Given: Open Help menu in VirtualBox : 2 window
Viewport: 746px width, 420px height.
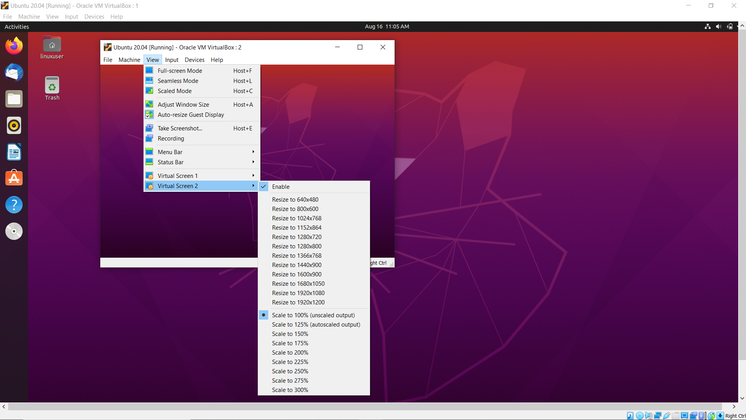Looking at the screenshot, I should 217,60.
